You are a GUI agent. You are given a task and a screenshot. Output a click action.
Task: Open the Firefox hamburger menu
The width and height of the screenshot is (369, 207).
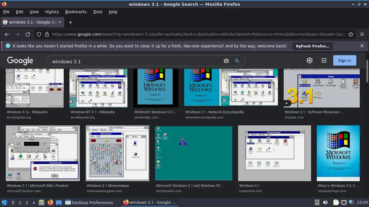362,34
